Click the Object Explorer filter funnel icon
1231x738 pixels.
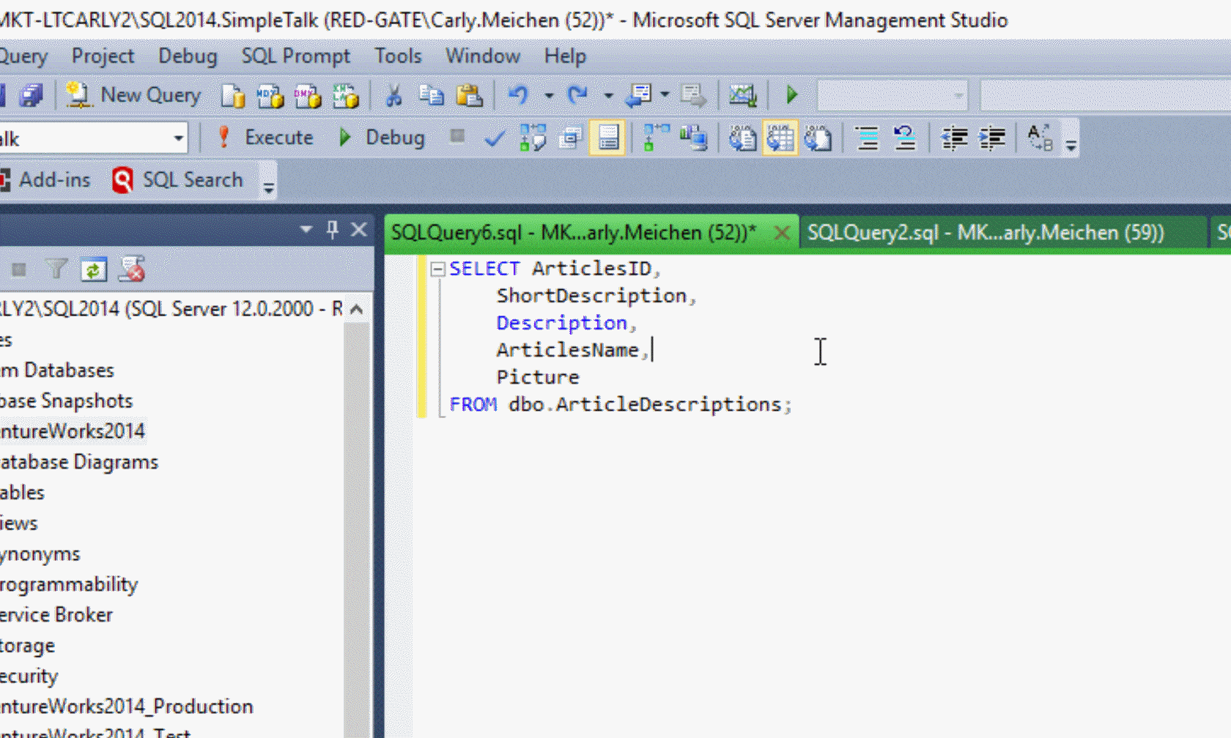coord(56,270)
